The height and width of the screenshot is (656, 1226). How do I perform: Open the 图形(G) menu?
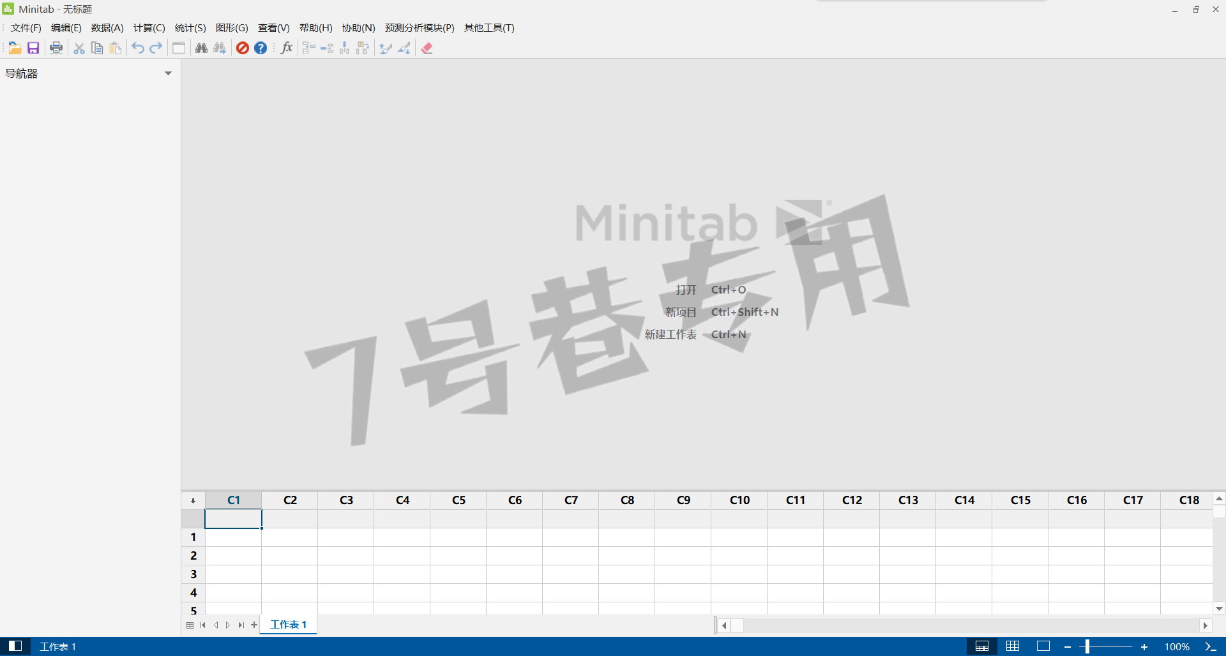232,28
